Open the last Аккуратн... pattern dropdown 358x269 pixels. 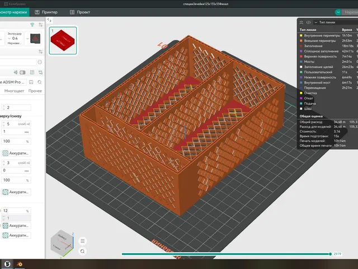[x=16, y=235]
